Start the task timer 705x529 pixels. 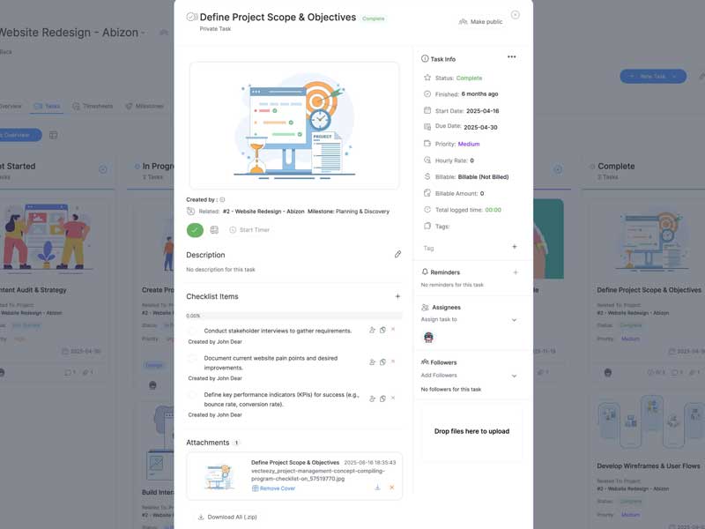[x=249, y=230]
